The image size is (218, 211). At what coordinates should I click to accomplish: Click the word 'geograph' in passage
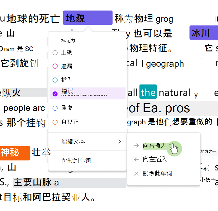point(165,64)
